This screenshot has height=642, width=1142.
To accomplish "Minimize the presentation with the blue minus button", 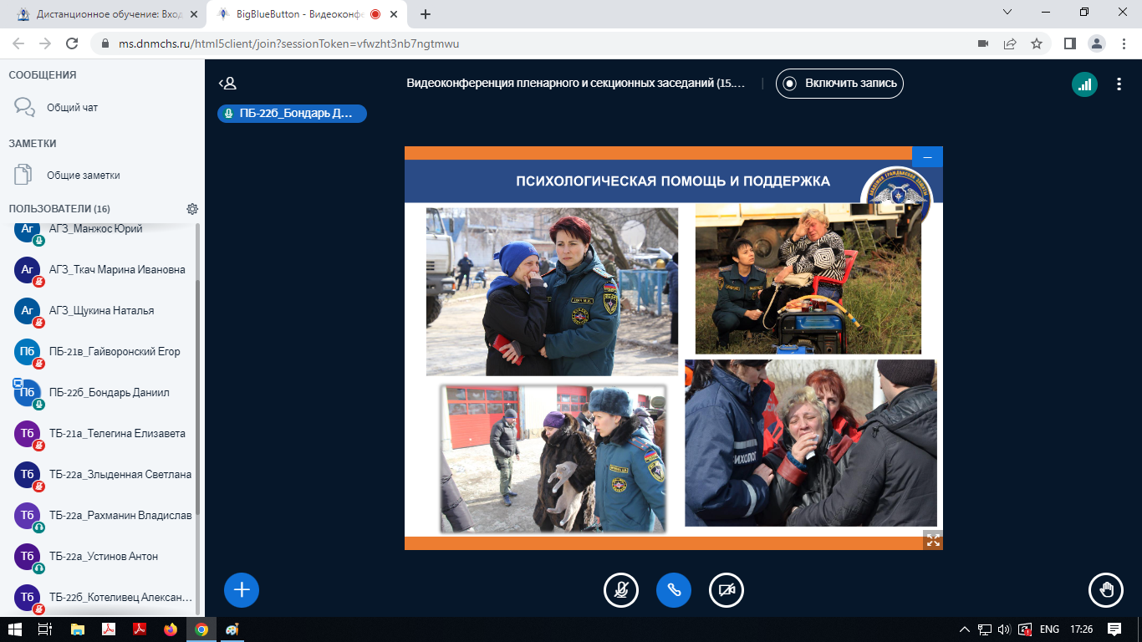I will pos(927,157).
